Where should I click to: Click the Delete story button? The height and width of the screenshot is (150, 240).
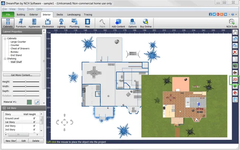click(x=36, y=141)
